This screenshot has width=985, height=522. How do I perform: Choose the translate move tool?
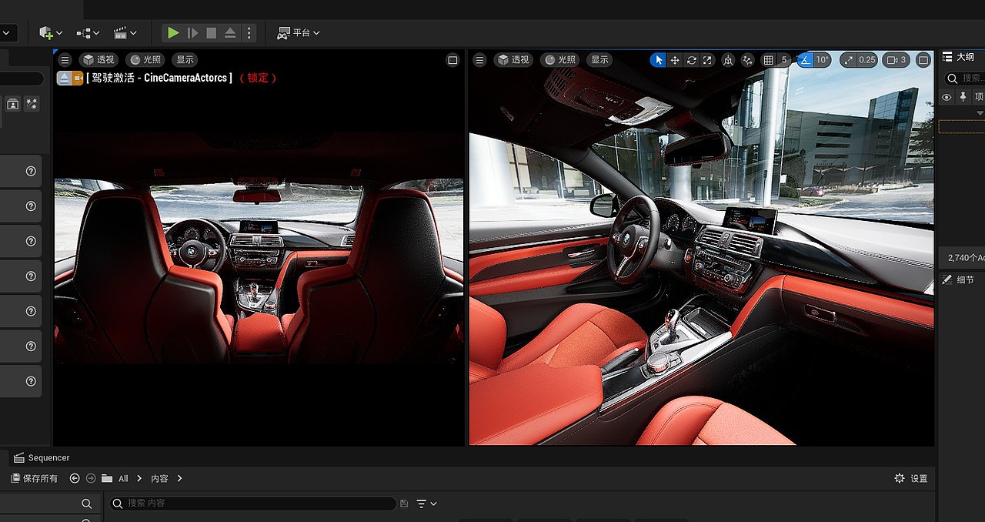(675, 60)
